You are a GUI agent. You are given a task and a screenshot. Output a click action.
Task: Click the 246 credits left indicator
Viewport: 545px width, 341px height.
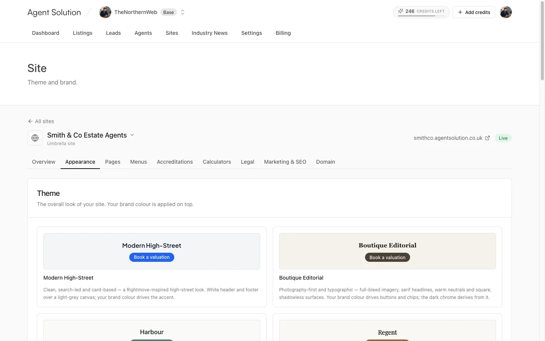[x=421, y=12]
